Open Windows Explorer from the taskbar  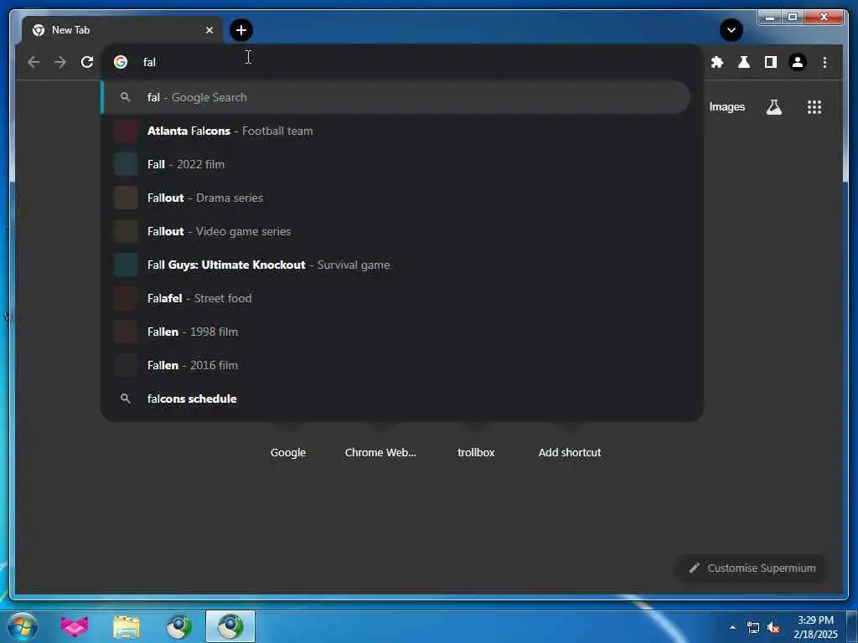tap(127, 626)
